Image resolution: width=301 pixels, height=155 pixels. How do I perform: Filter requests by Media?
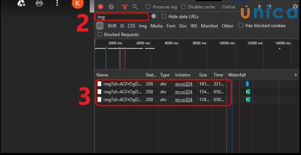[x=157, y=26]
